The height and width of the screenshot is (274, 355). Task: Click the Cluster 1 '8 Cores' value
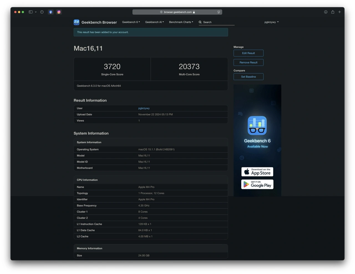(143, 212)
